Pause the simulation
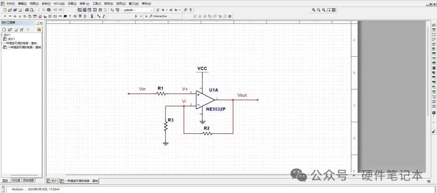This screenshot has height=193, width=437. coord(141,16)
